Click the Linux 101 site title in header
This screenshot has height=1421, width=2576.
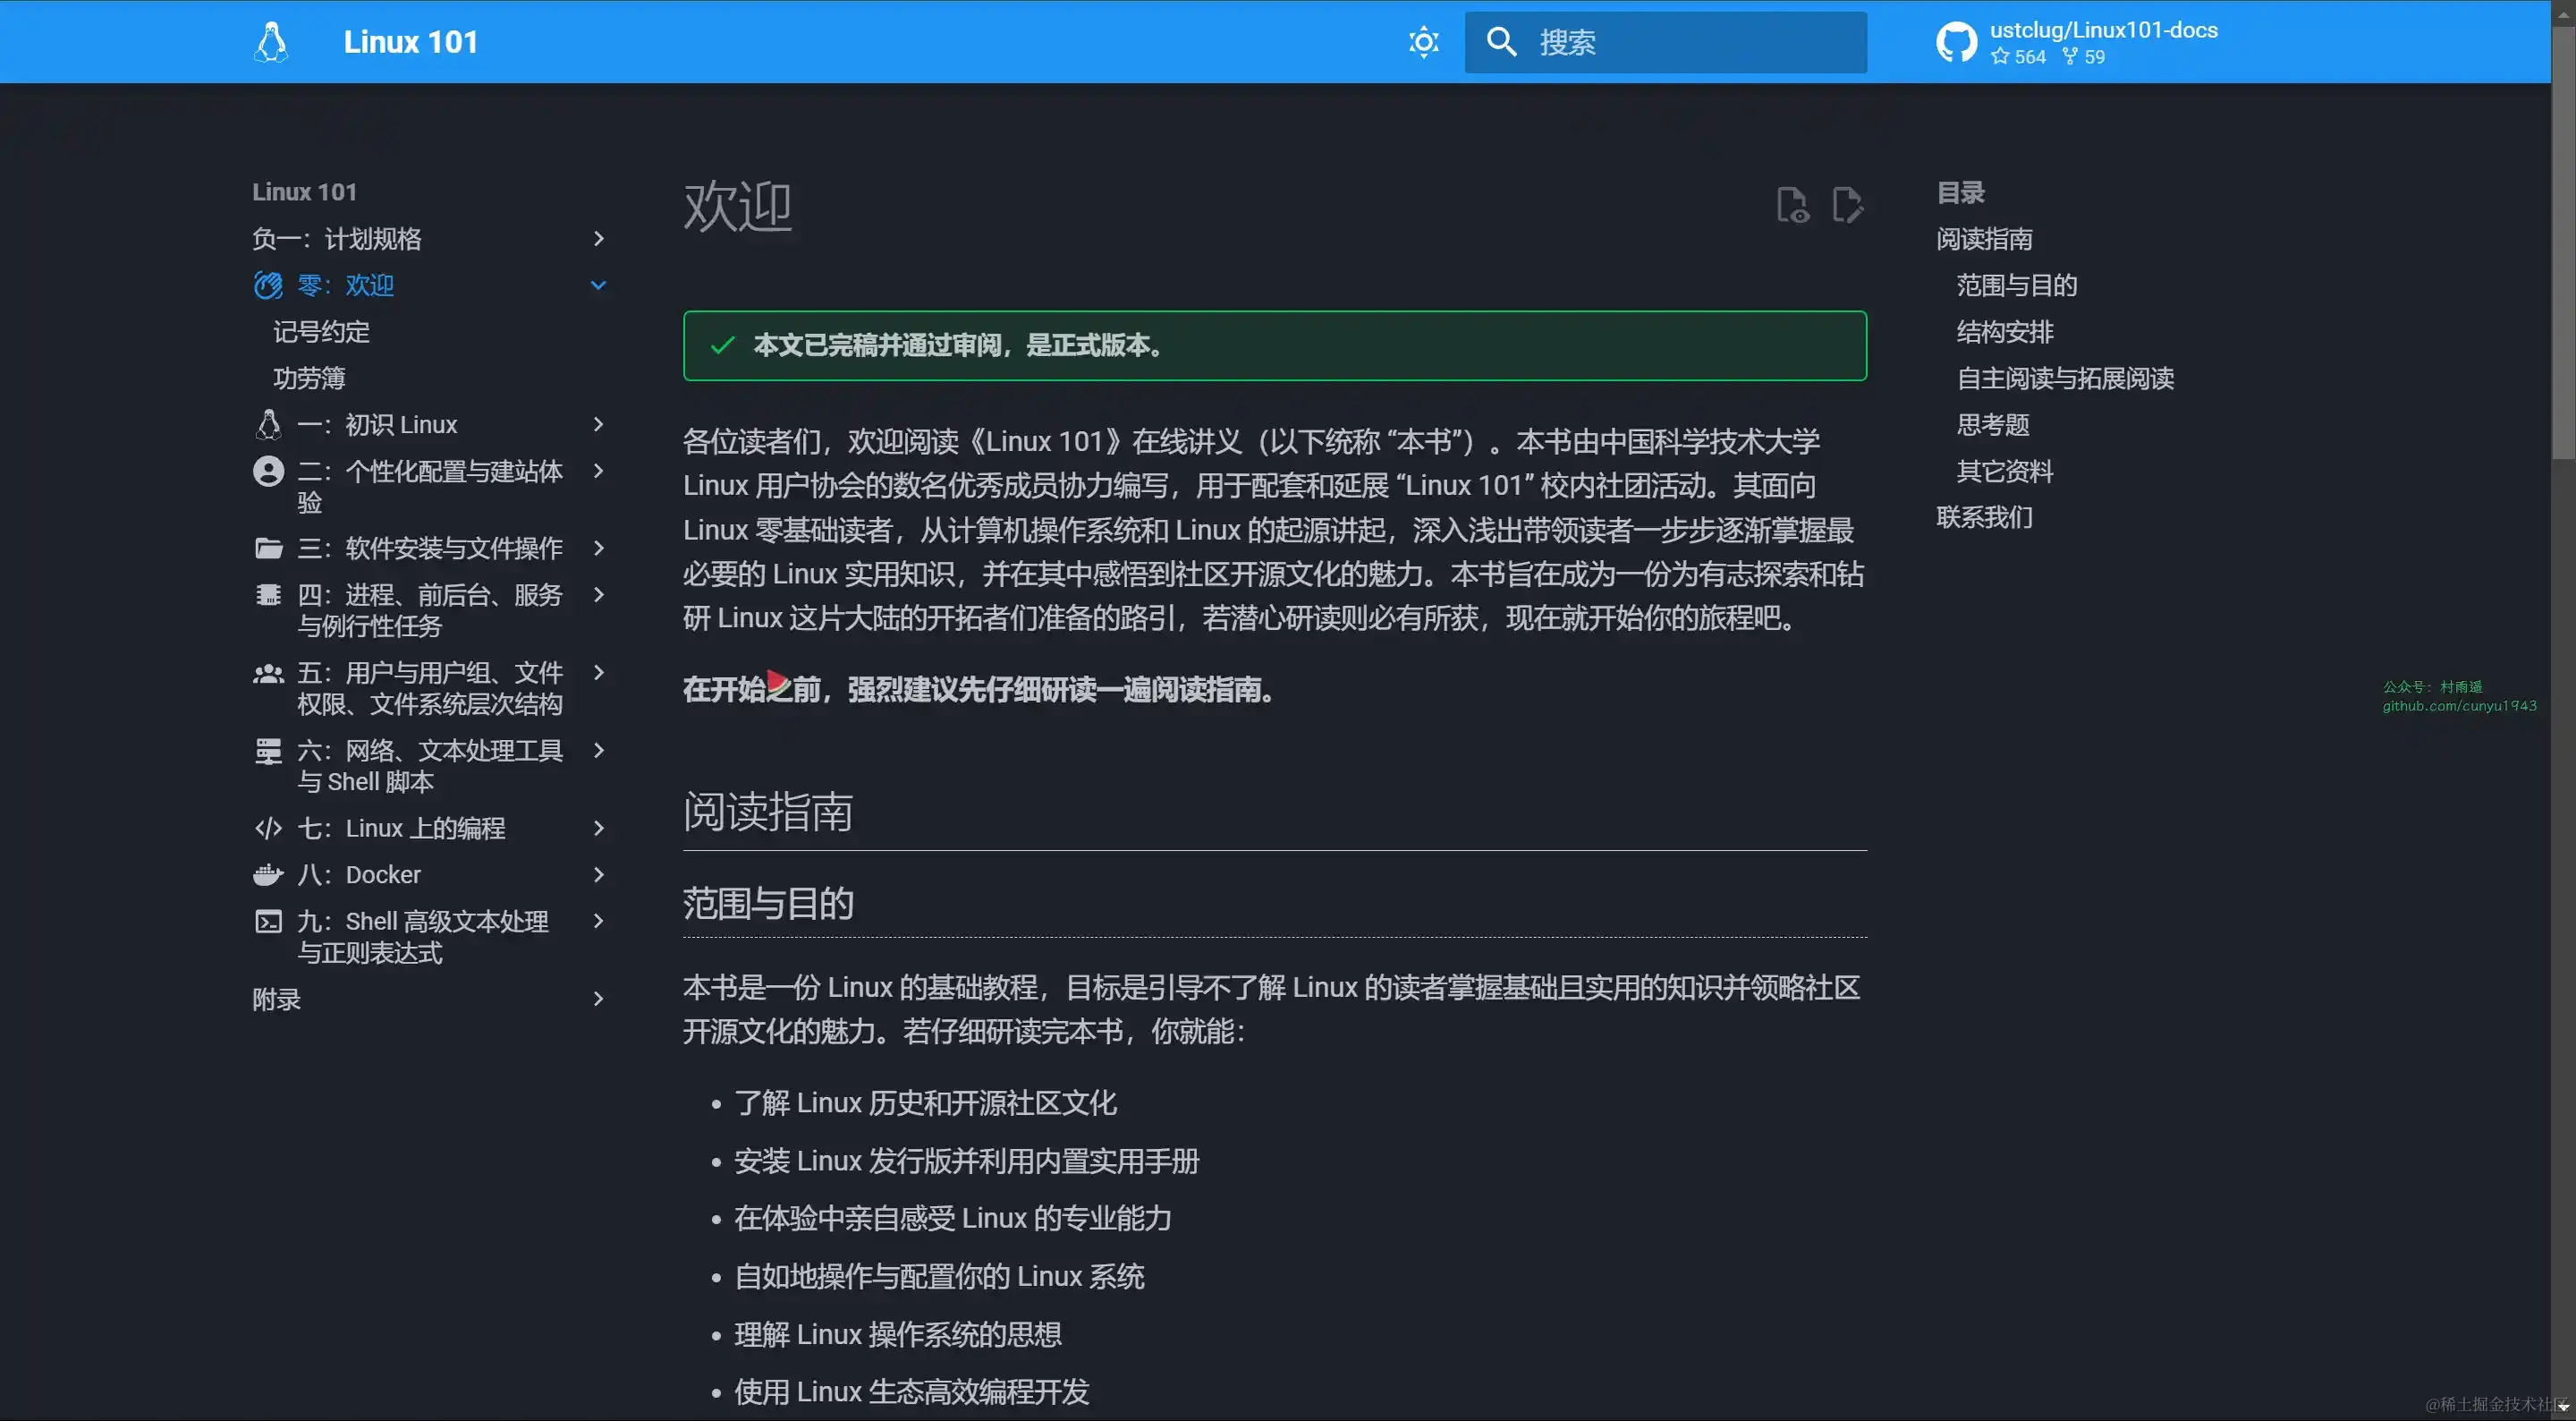point(410,42)
